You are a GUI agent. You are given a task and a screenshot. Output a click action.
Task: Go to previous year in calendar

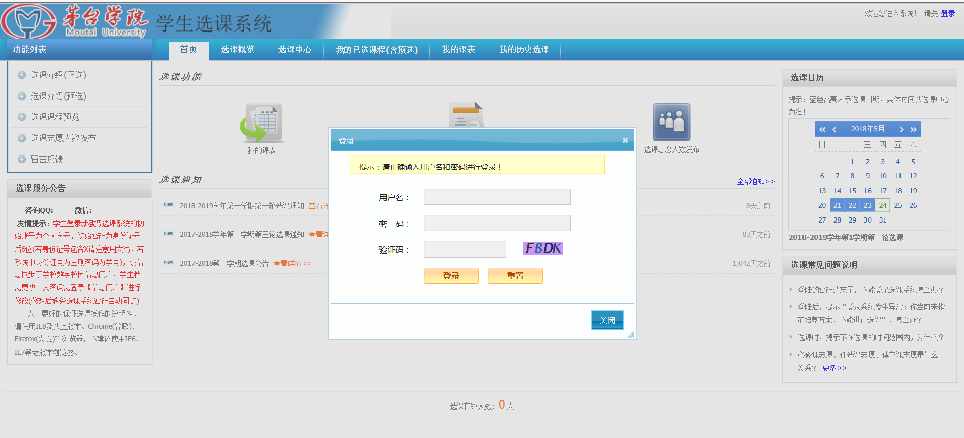tap(822, 130)
